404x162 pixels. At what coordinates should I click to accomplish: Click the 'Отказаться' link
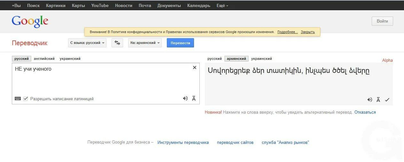click(365, 112)
